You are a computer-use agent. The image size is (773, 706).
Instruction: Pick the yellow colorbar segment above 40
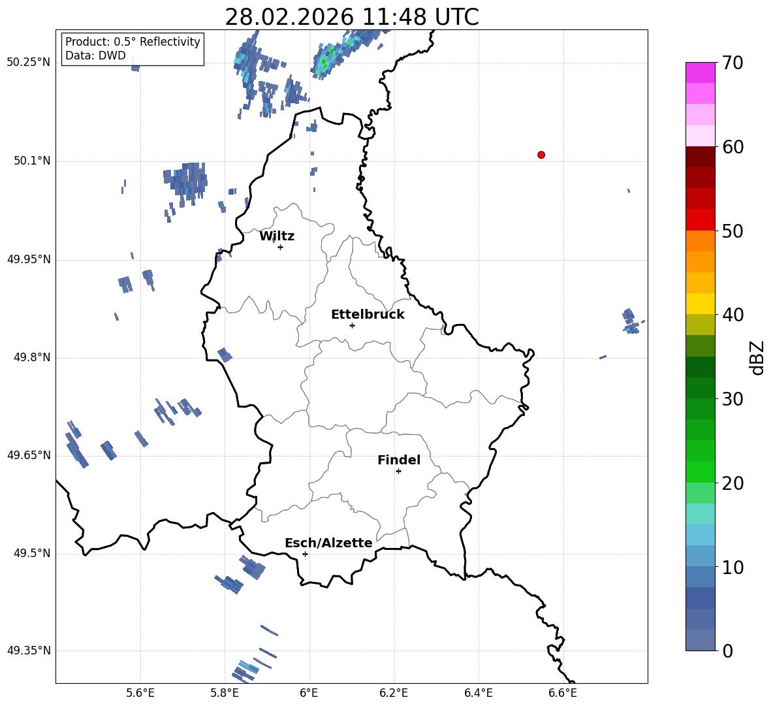point(700,304)
